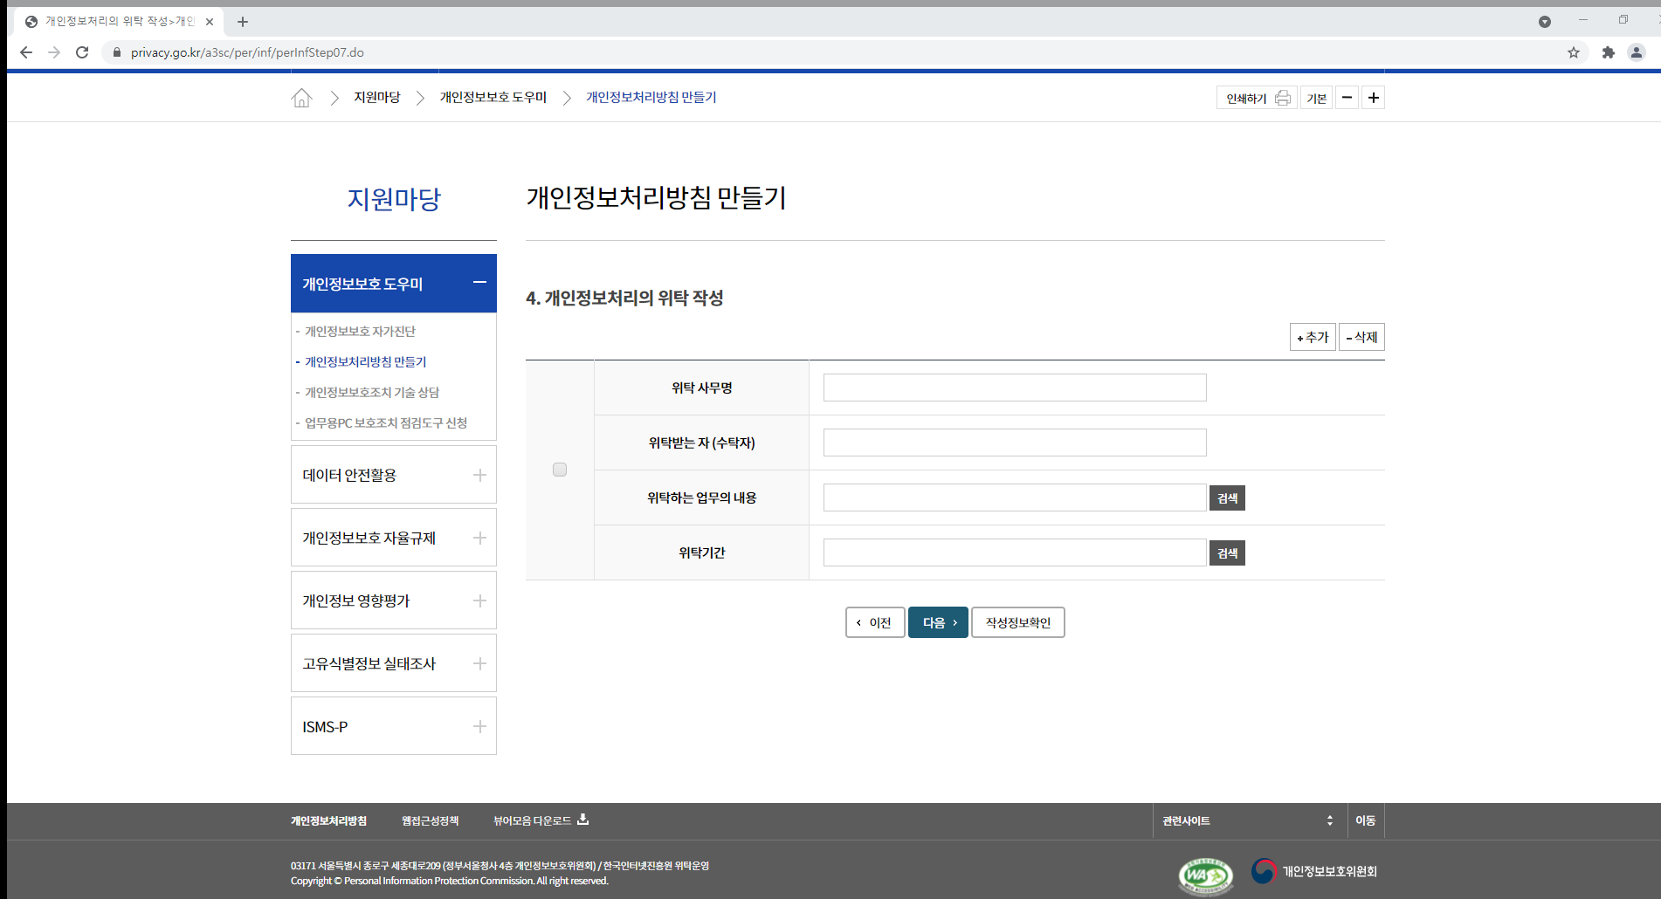Click the 위탁기간 input field

pos(1015,552)
